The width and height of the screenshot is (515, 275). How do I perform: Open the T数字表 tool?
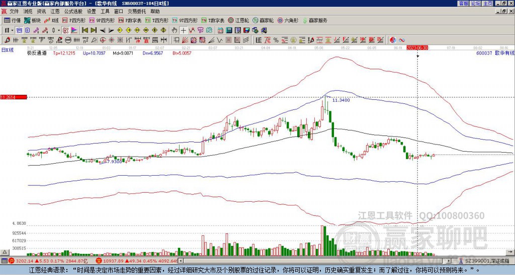pos(213,20)
